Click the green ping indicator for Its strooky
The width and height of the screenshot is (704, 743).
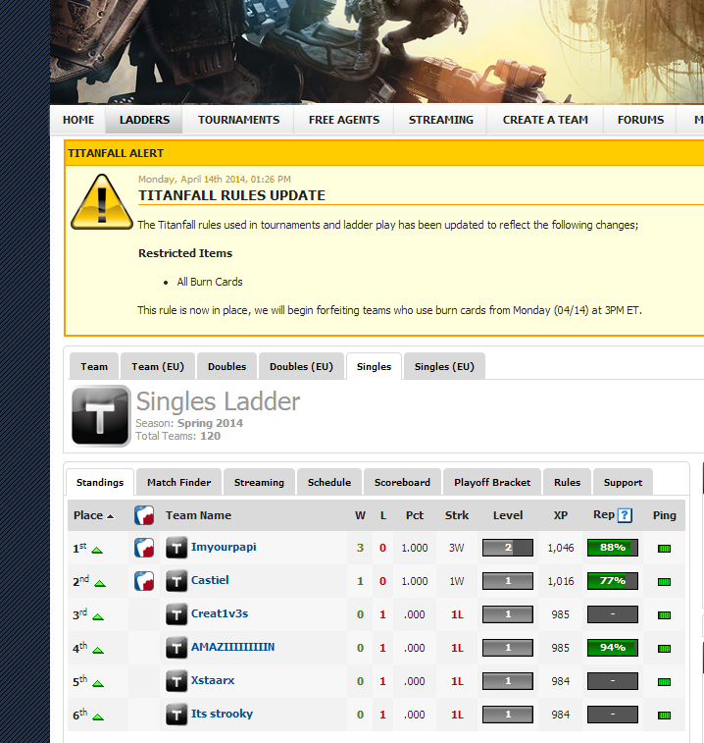pyautogui.click(x=664, y=716)
